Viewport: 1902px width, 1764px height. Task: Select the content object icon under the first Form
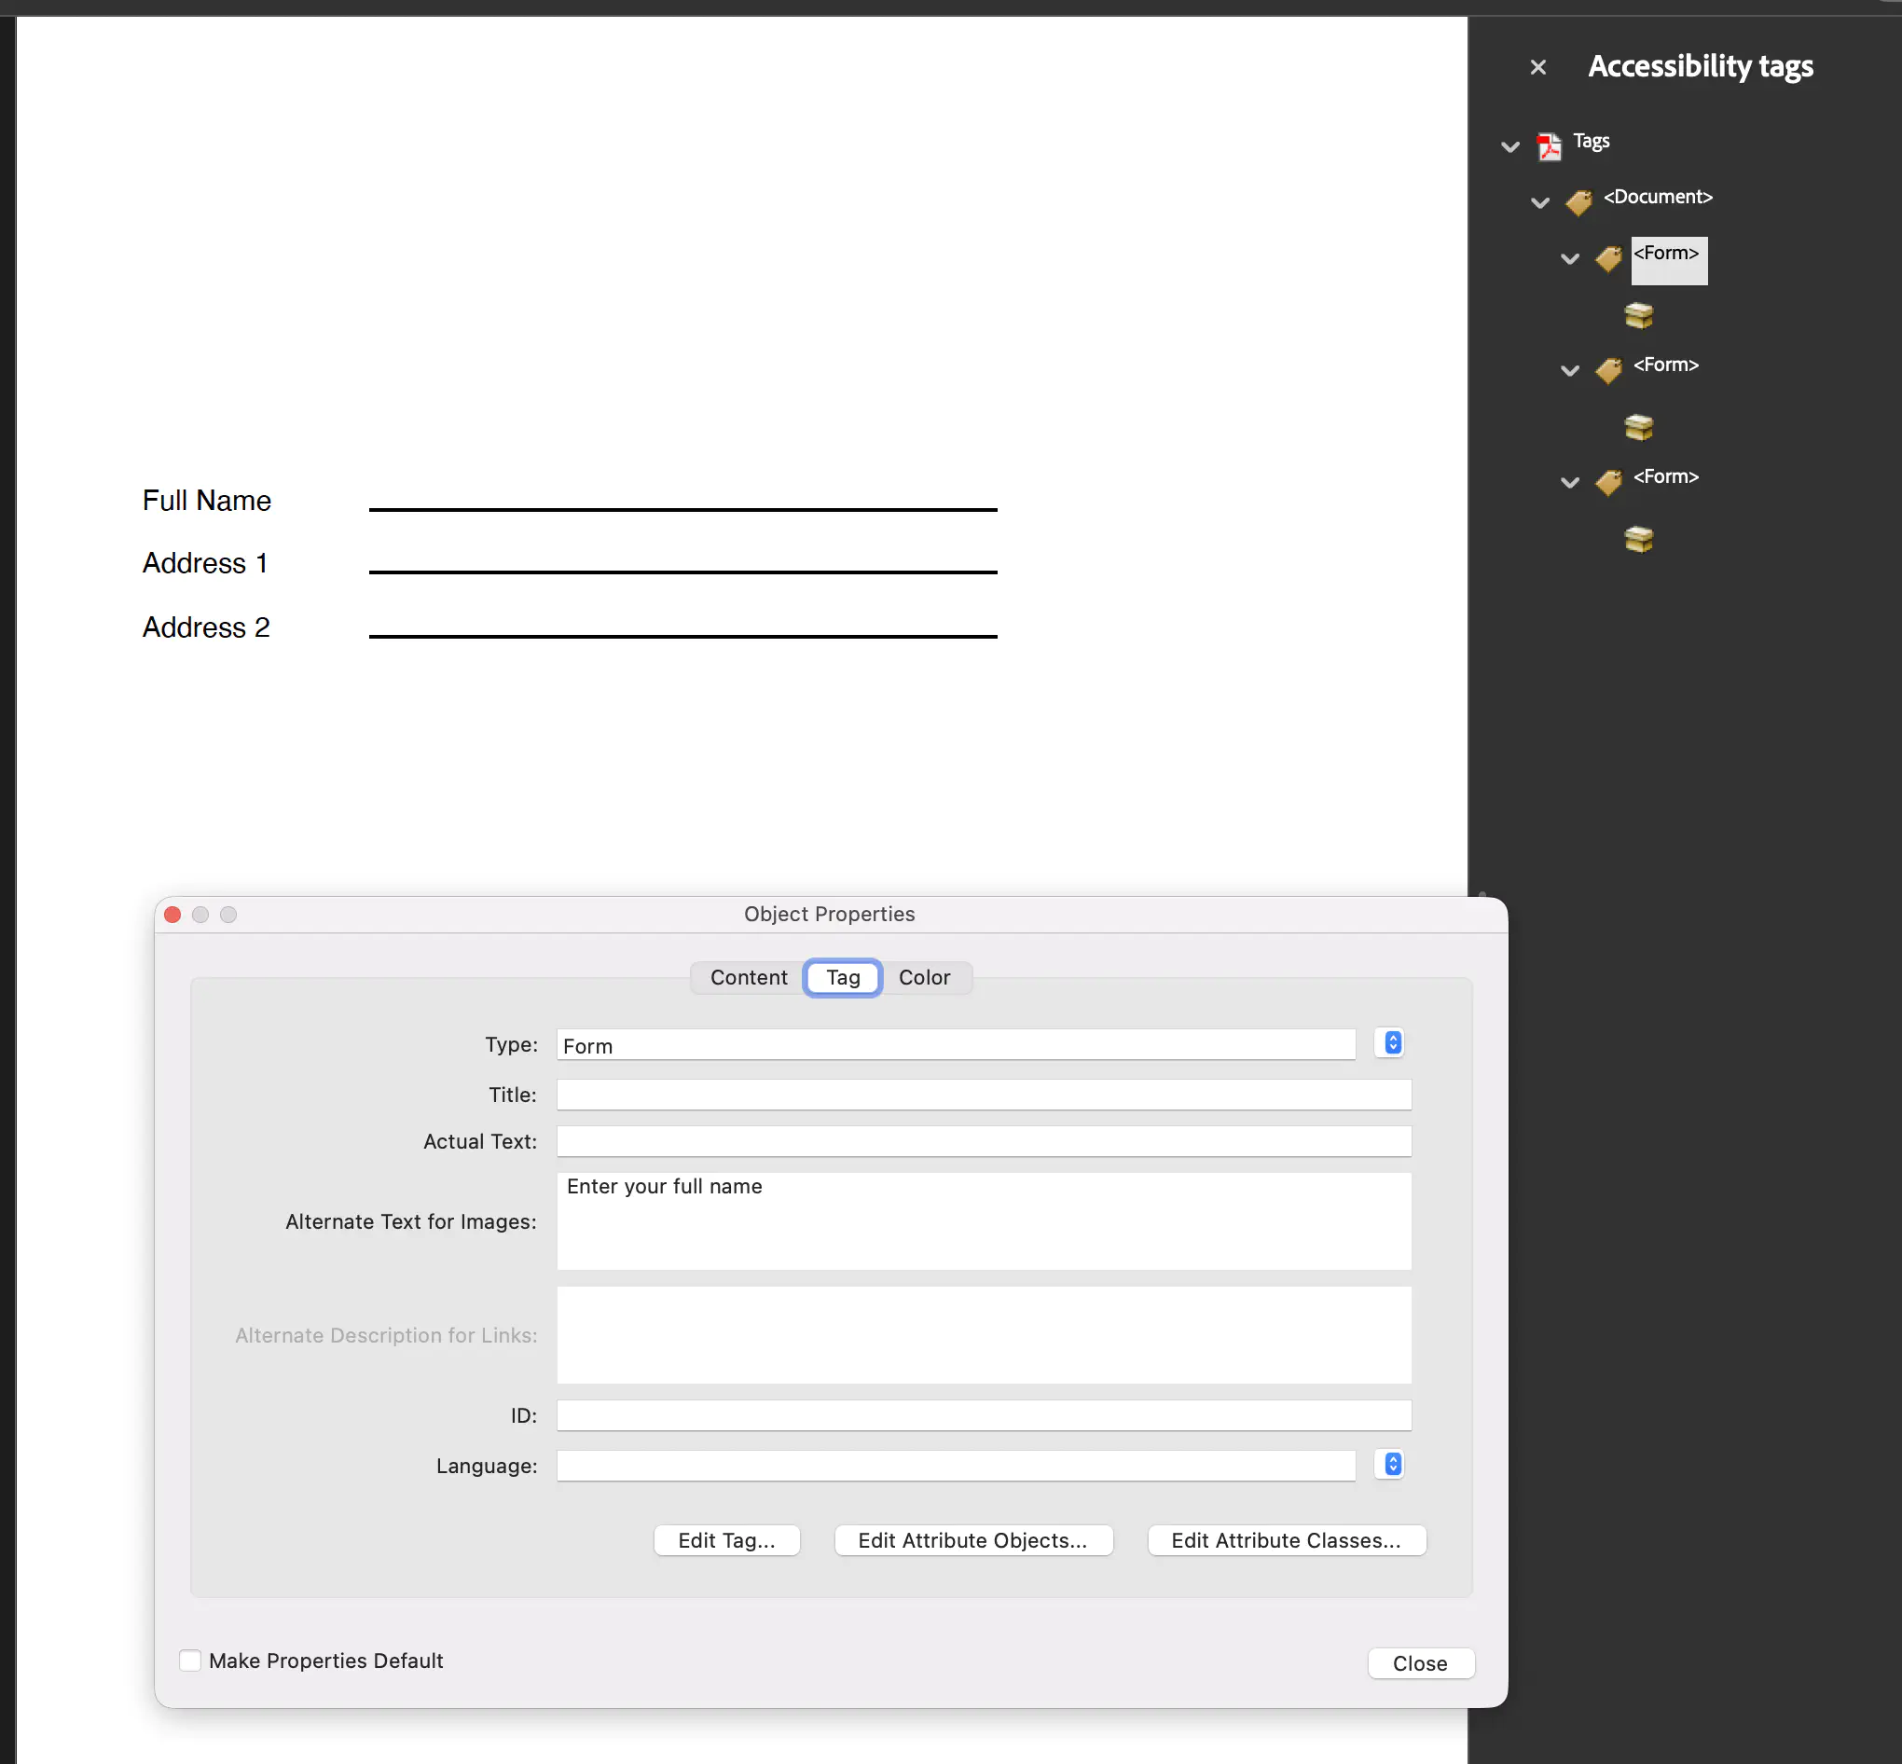(x=1640, y=315)
